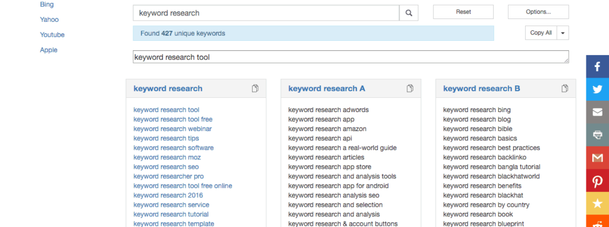This screenshot has height=227, width=609.
Task: Click 'keyword research 2016' link
Action: point(168,195)
